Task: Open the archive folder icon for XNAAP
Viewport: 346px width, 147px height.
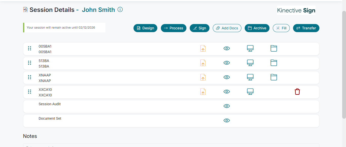Action: (274, 77)
